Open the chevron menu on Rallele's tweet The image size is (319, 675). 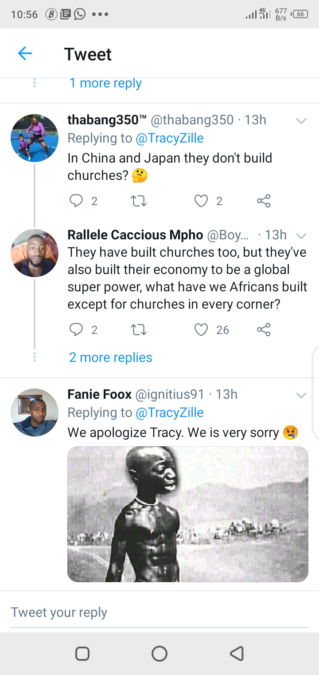pos(301,235)
